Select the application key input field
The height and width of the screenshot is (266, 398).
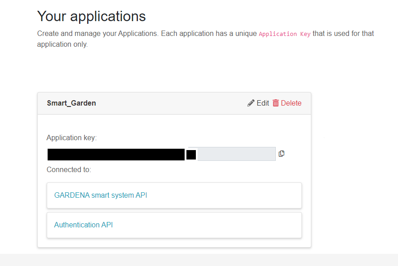[x=161, y=154]
